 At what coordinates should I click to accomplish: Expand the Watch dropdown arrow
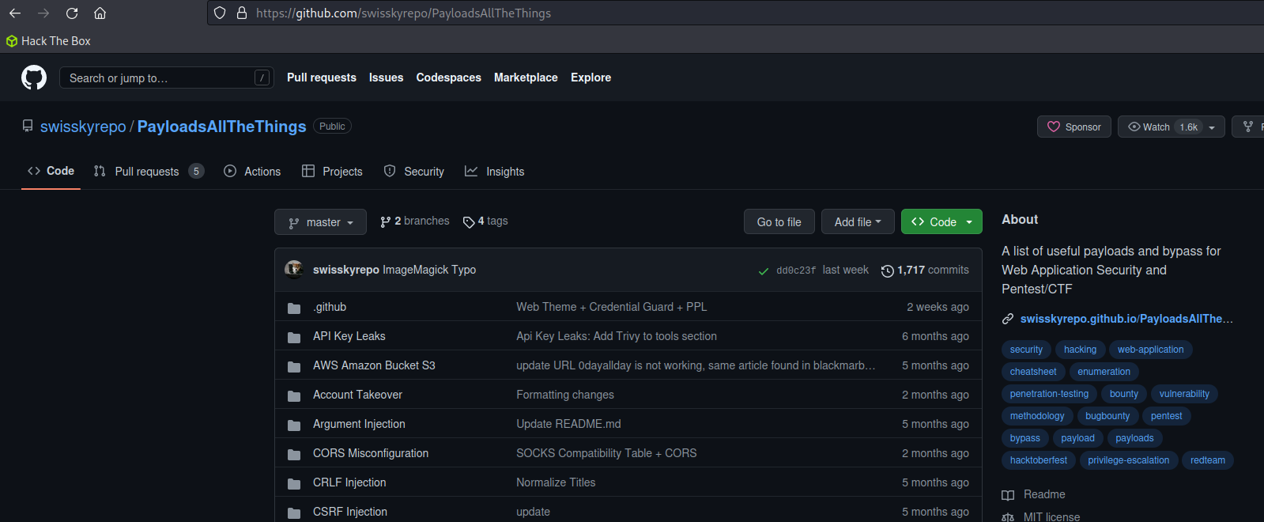point(1213,127)
